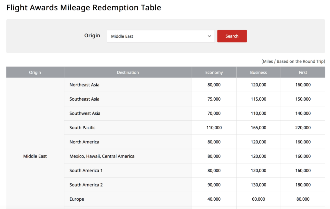330x209 pixels.
Task: Click the South America 2 destination
Action: pos(86,185)
